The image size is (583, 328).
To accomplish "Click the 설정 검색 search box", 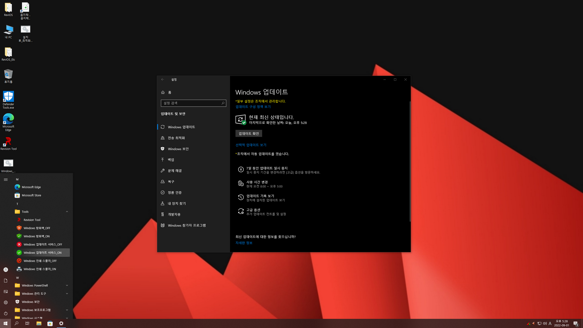I will (193, 103).
